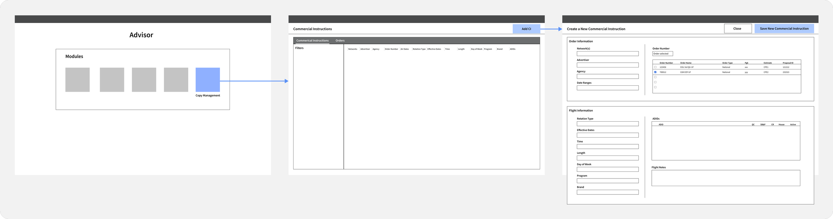Click the Air Dates column header
This screenshot has height=219, width=833.
tap(405, 49)
